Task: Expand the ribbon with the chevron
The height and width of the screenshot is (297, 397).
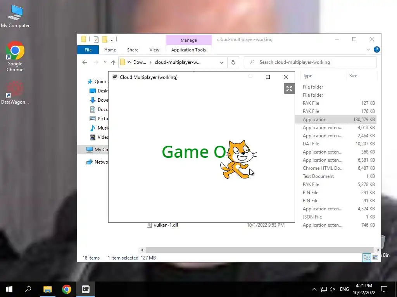Action: click(x=368, y=49)
